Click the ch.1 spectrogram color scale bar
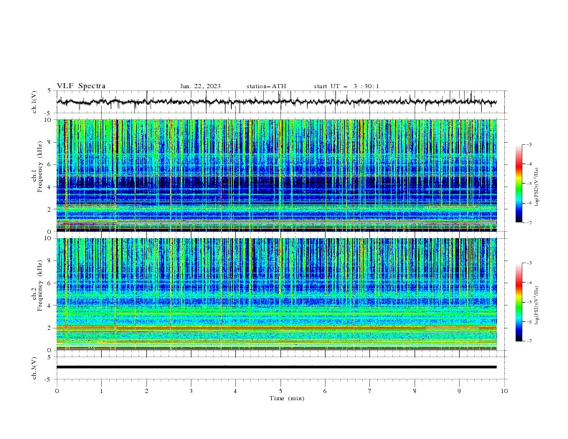Viewport: 568px width, 439px height. 519,184
